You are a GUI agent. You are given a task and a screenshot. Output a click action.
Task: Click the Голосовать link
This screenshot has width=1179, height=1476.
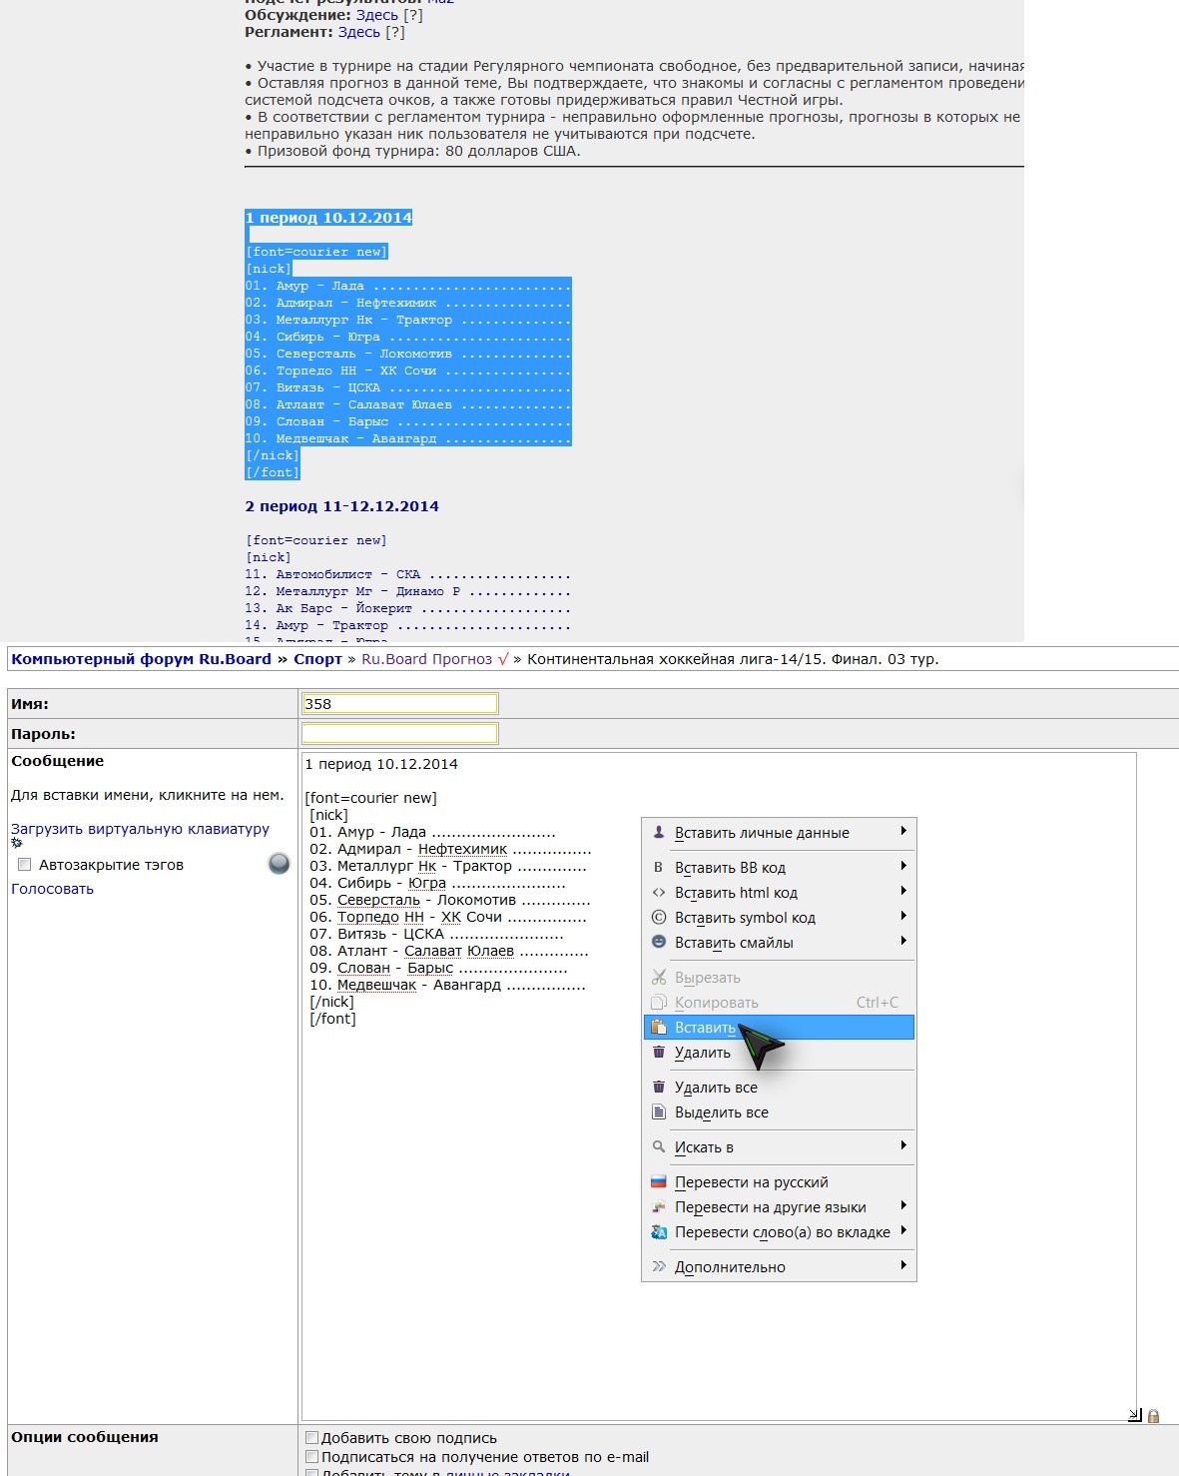pos(52,889)
